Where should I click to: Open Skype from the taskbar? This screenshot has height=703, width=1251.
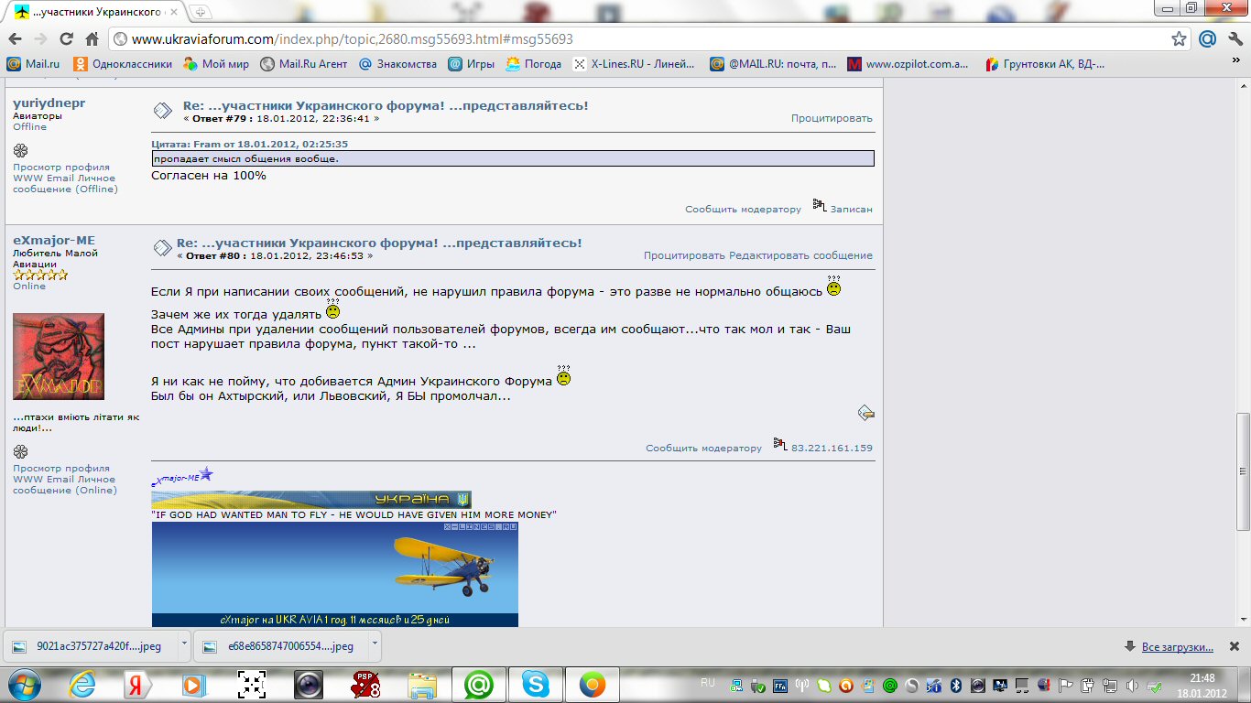(535, 684)
